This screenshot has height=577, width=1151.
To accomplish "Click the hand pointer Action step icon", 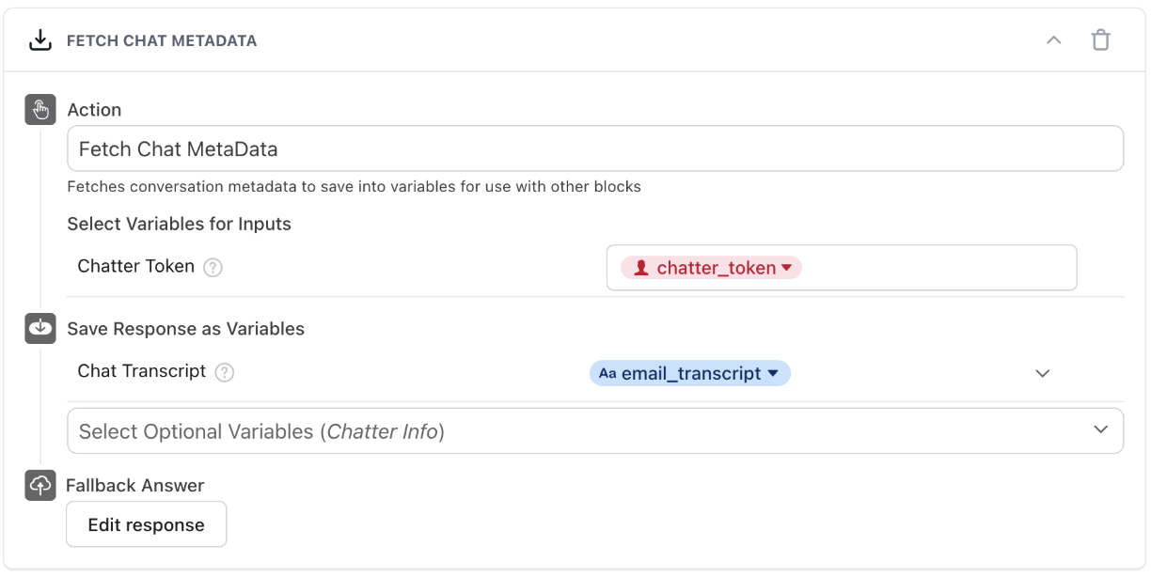I will click(x=39, y=110).
